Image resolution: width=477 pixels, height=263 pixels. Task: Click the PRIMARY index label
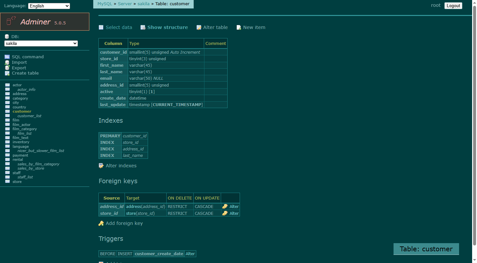(110, 136)
